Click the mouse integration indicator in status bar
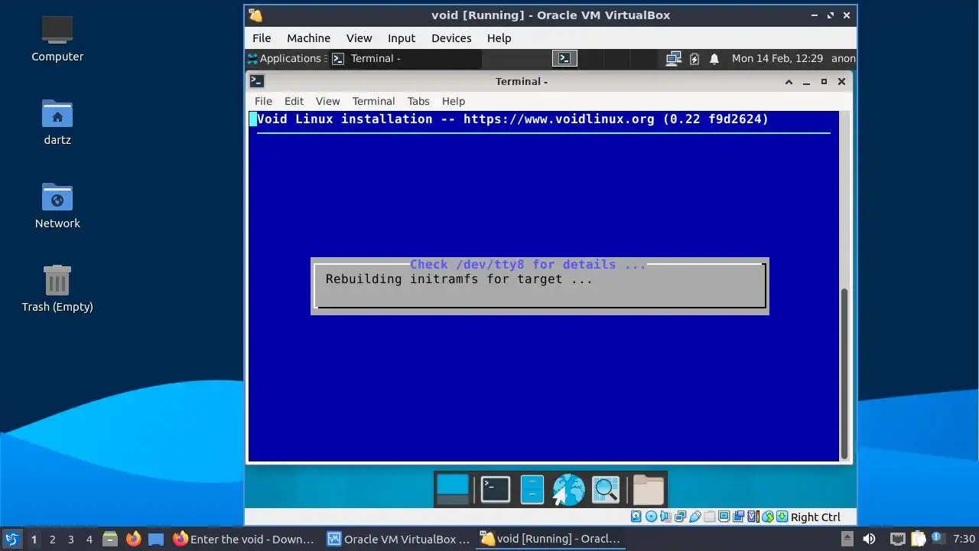Screen dimensions: 979x551 pyautogui.click(x=768, y=517)
